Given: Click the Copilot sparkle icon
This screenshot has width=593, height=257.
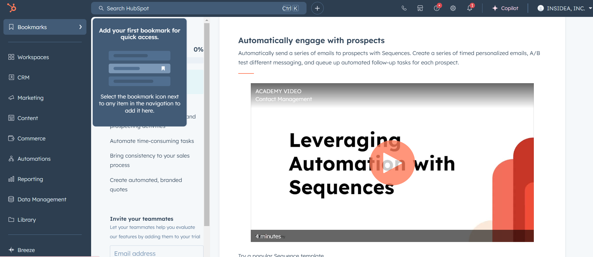Looking at the screenshot, I should 495,8.
